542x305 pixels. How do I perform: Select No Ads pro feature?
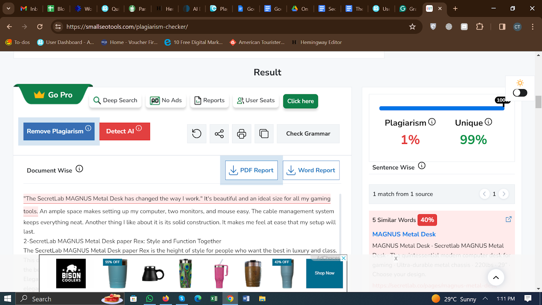[x=166, y=100]
